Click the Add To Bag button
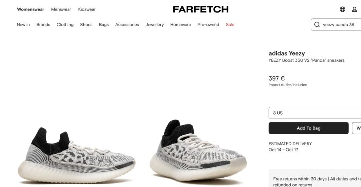Screen dimensions: 361x187 [x=308, y=128]
